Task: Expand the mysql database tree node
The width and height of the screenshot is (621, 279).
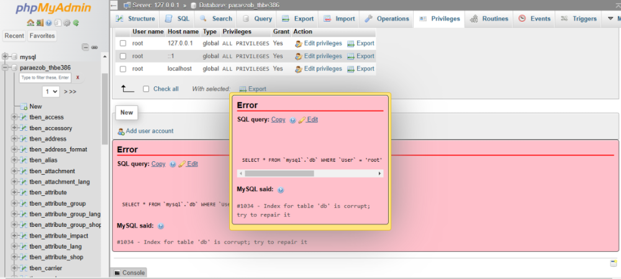Action: tap(6, 57)
